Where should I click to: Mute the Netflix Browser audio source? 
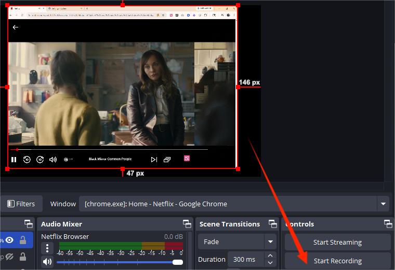click(x=47, y=262)
